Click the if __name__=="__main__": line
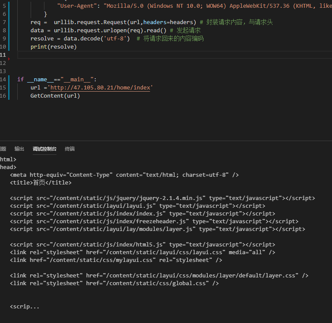The height and width of the screenshot is (323, 332). tap(57, 80)
